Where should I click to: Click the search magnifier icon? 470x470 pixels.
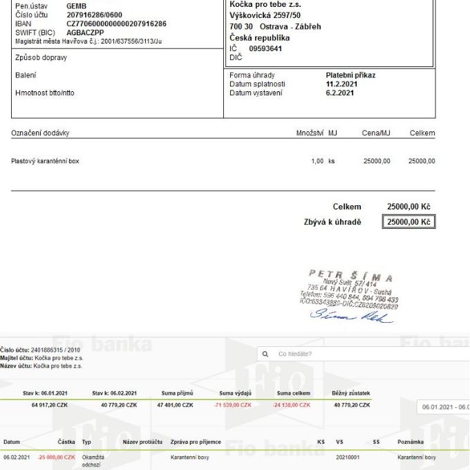pos(265,354)
